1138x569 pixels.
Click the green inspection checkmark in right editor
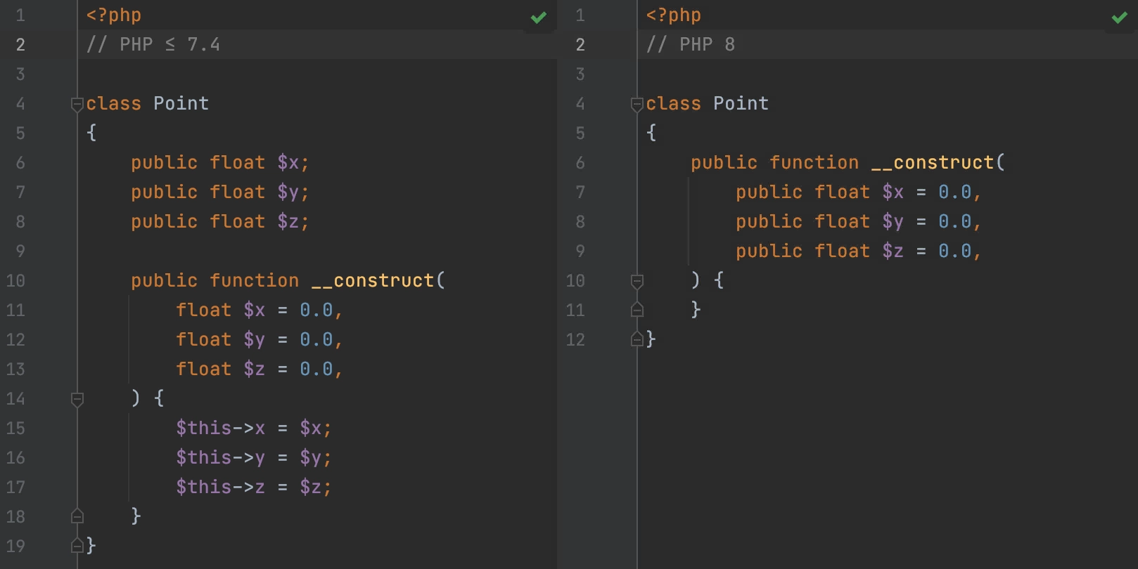1120,18
